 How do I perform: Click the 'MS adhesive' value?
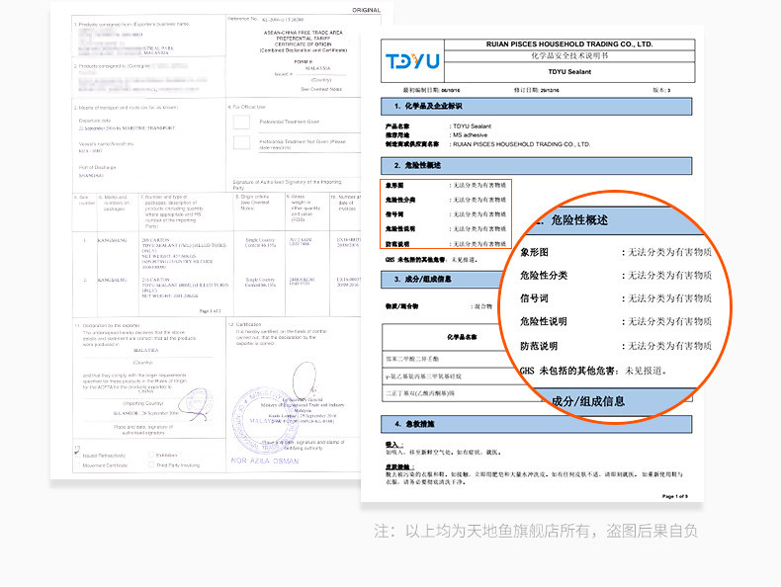click(x=471, y=135)
